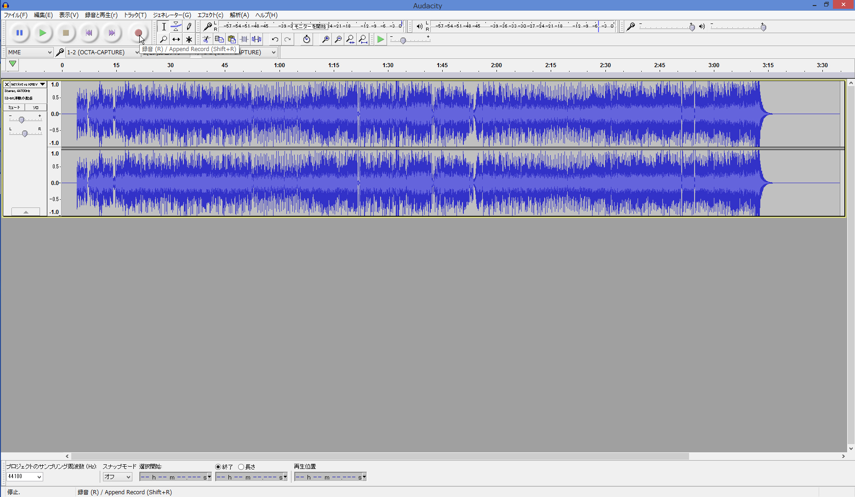Click the track pan L-R slider handle
Screen dimensions: 855x497
(x=25, y=133)
